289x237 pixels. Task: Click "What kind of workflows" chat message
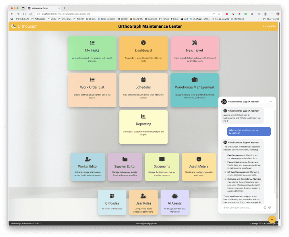(x=249, y=131)
